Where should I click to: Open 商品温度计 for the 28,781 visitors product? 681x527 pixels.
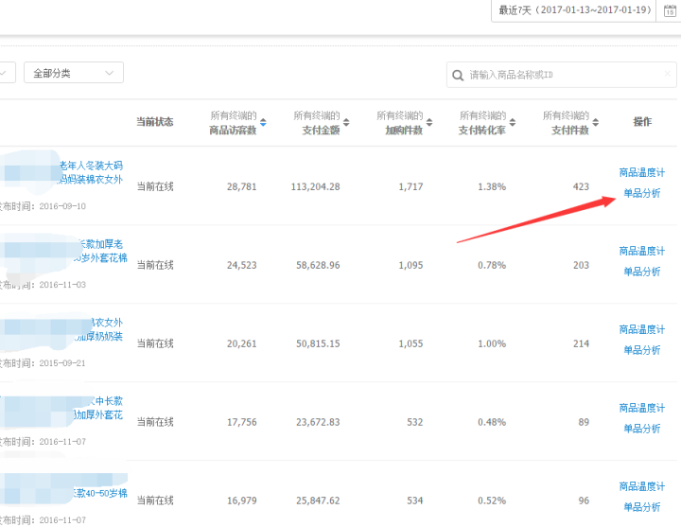click(642, 172)
